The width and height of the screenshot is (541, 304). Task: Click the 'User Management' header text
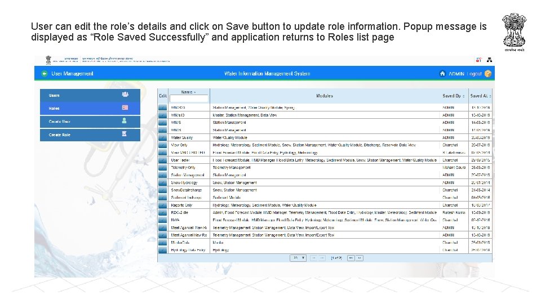(72, 73)
